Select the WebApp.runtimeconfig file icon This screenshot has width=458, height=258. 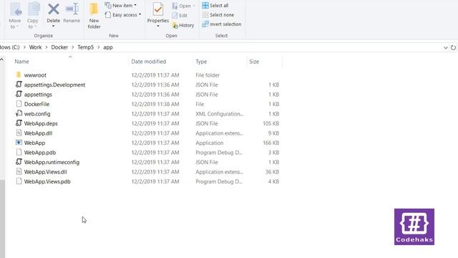tap(19, 162)
